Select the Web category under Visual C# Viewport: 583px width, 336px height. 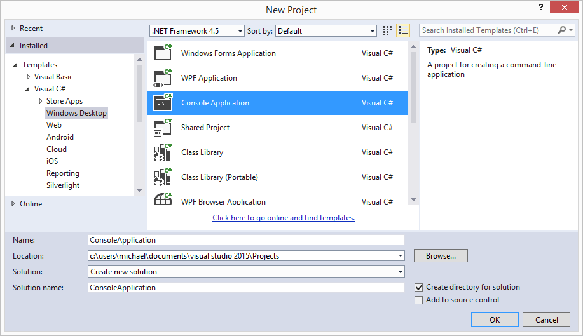coord(54,125)
